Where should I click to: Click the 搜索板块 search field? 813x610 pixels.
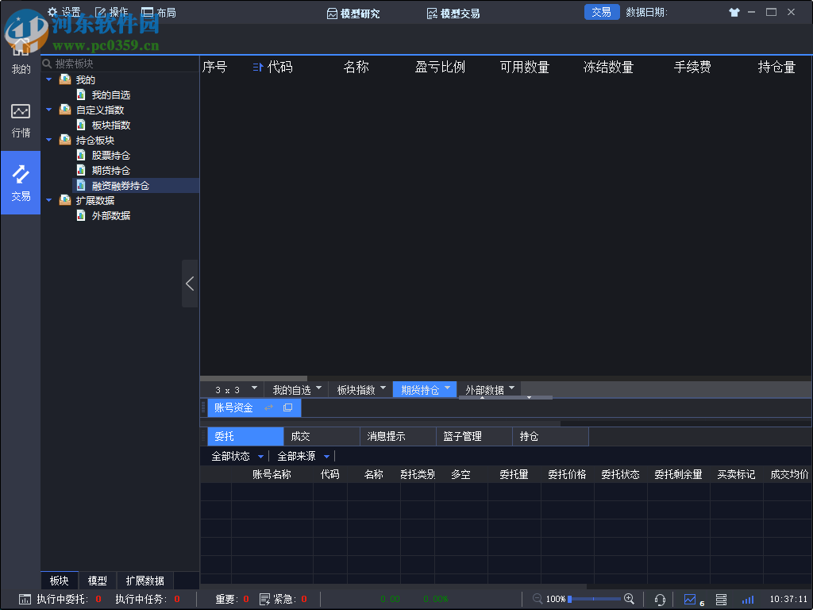point(95,63)
